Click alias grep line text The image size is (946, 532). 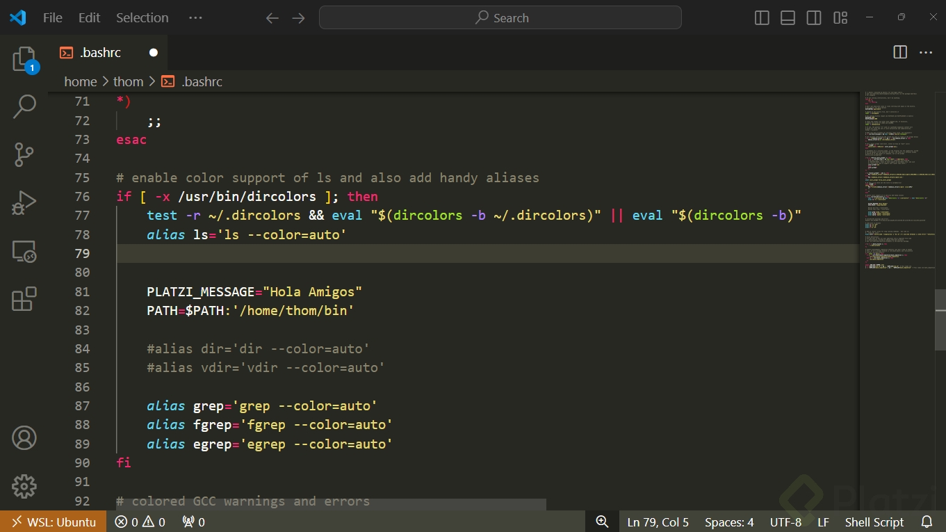point(262,405)
